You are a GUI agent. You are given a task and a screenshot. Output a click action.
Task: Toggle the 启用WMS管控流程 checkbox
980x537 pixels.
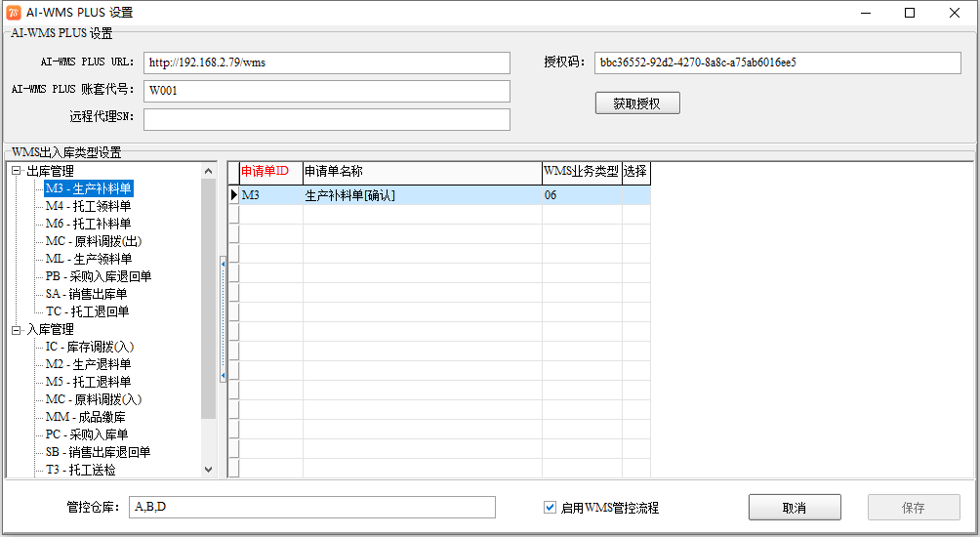pyautogui.click(x=550, y=508)
